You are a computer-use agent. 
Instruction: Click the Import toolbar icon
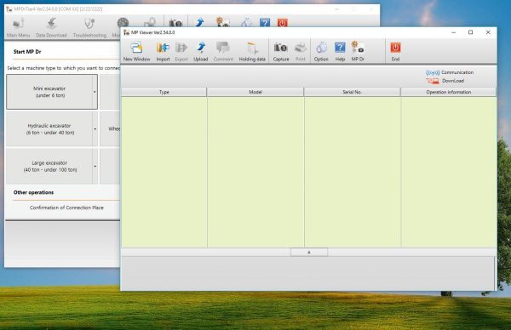point(163,51)
